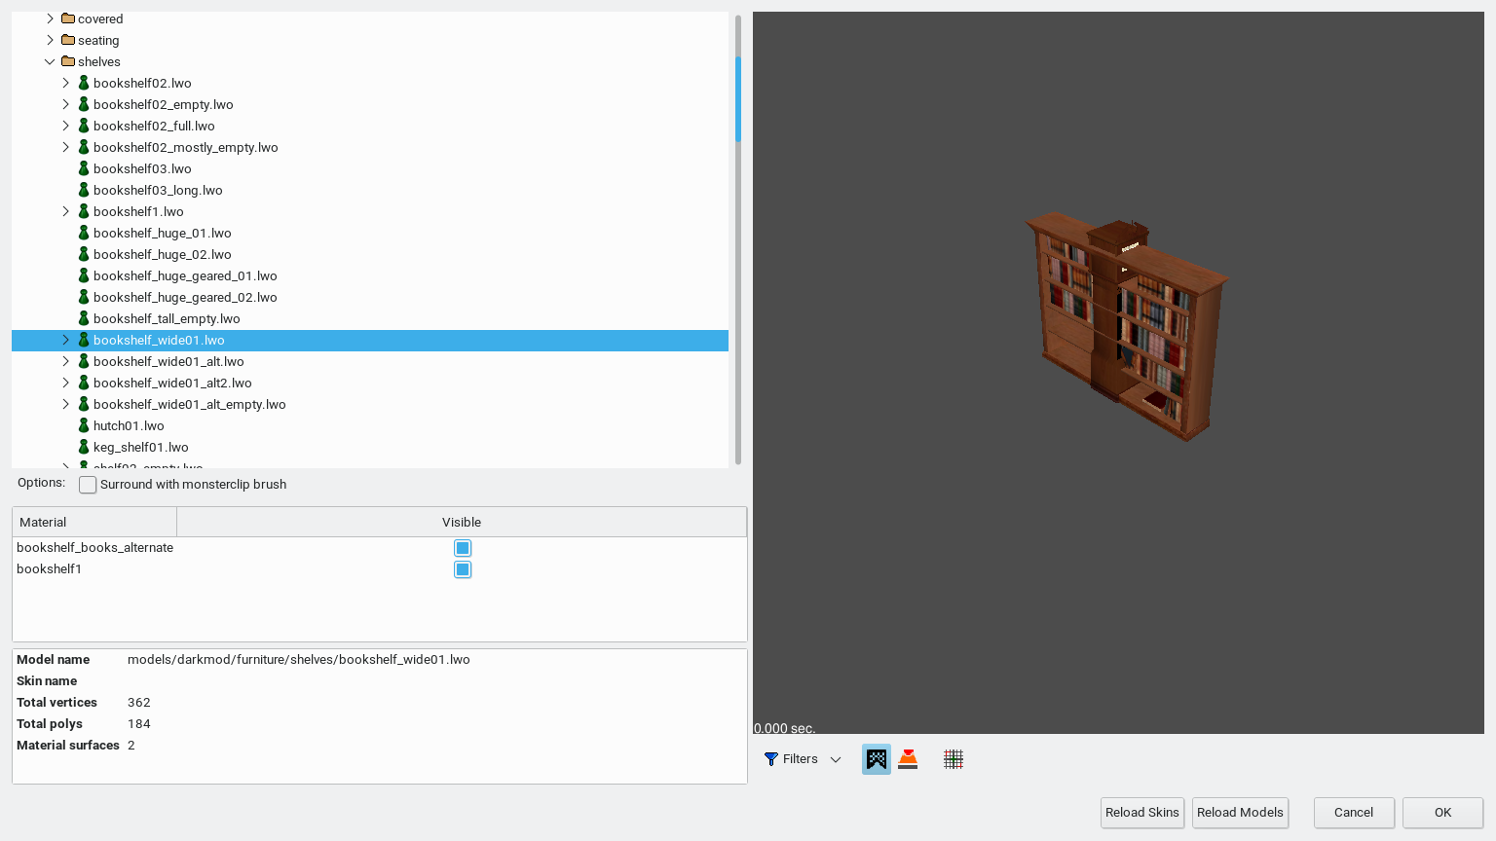Toggle visibility of bookshelf1 material
This screenshot has width=1496, height=841.
pyautogui.click(x=463, y=569)
